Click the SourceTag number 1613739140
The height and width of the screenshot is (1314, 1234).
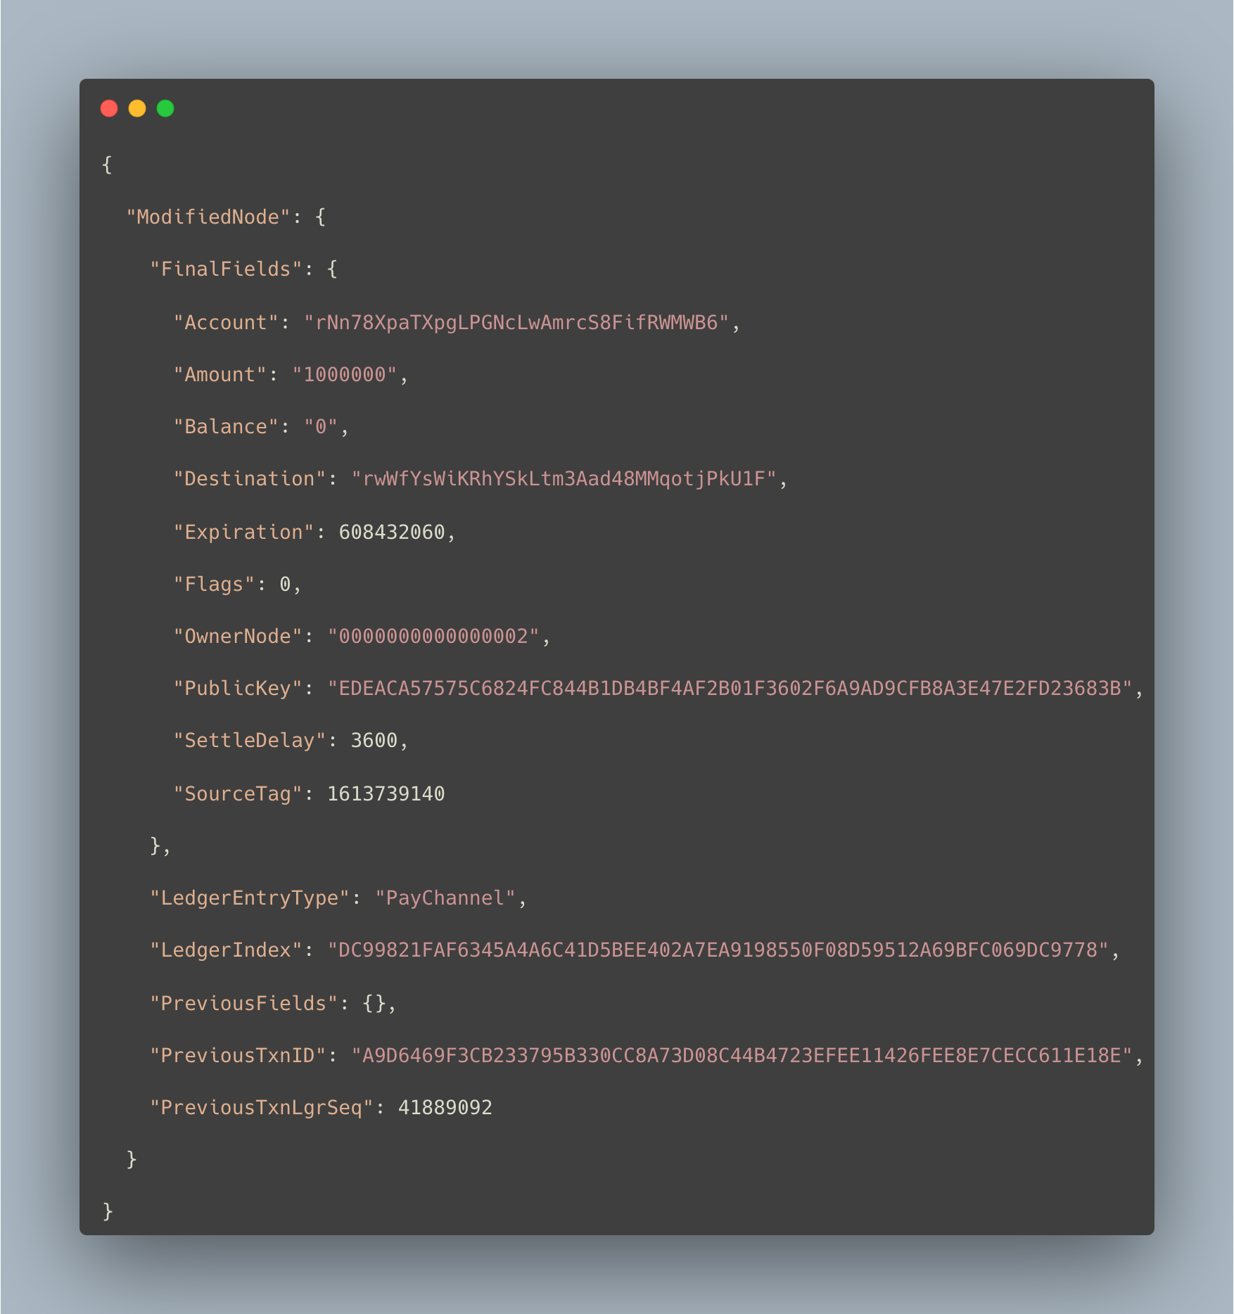386,793
